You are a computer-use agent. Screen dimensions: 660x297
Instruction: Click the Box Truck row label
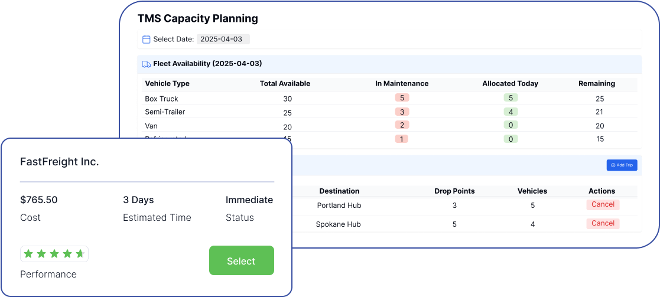162,99
